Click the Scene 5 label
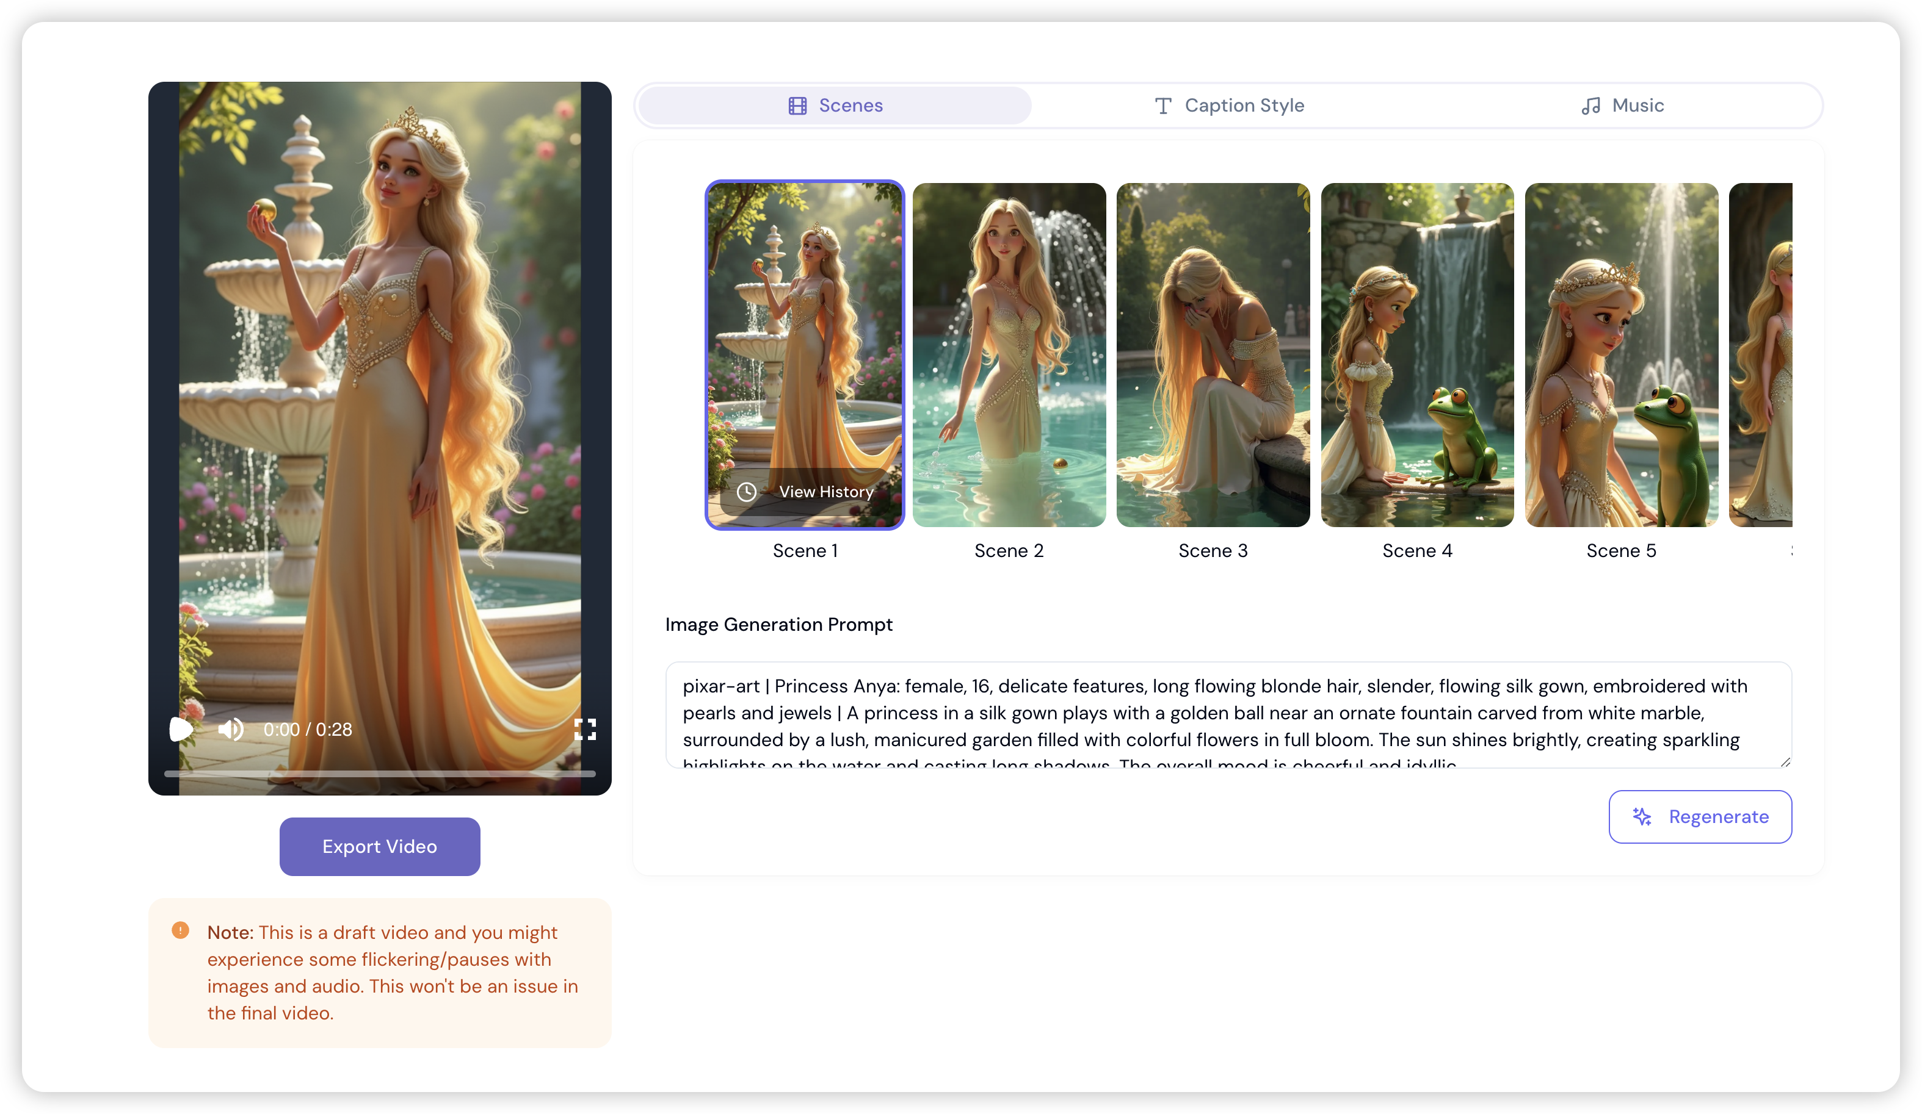This screenshot has height=1114, width=1922. (1622, 551)
